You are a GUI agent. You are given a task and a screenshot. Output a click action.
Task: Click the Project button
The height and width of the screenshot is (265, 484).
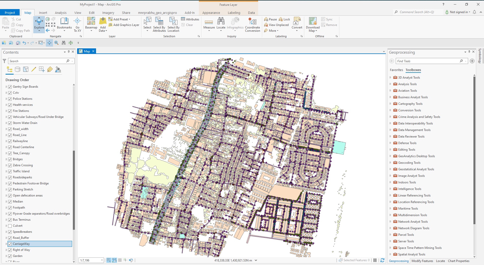click(10, 13)
